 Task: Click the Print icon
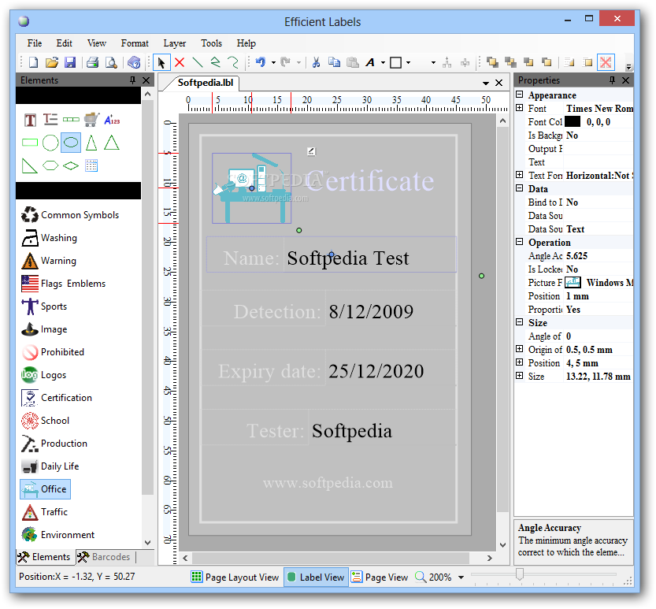point(92,63)
